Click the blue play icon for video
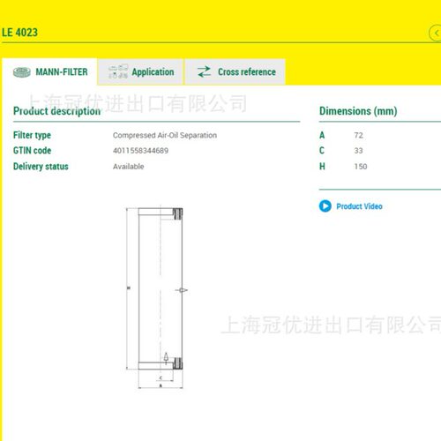Image resolution: width=441 pixels, height=441 pixels. 325,206
